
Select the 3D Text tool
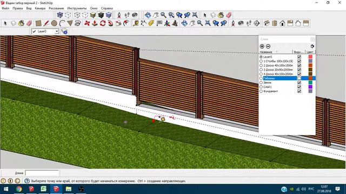click(x=175, y=23)
